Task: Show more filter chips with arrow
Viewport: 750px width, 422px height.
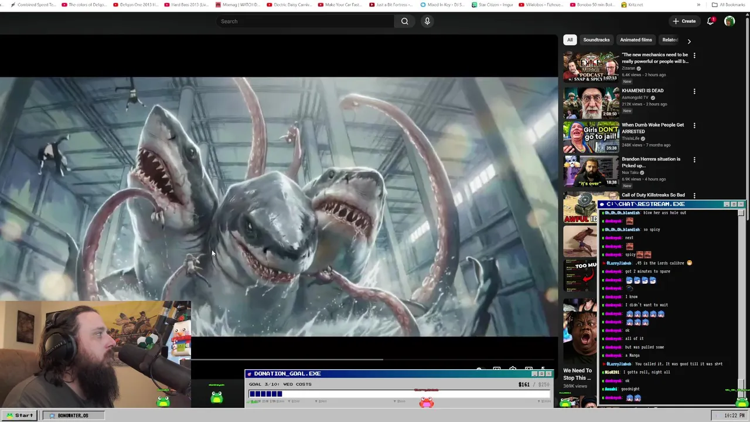Action: (x=689, y=41)
